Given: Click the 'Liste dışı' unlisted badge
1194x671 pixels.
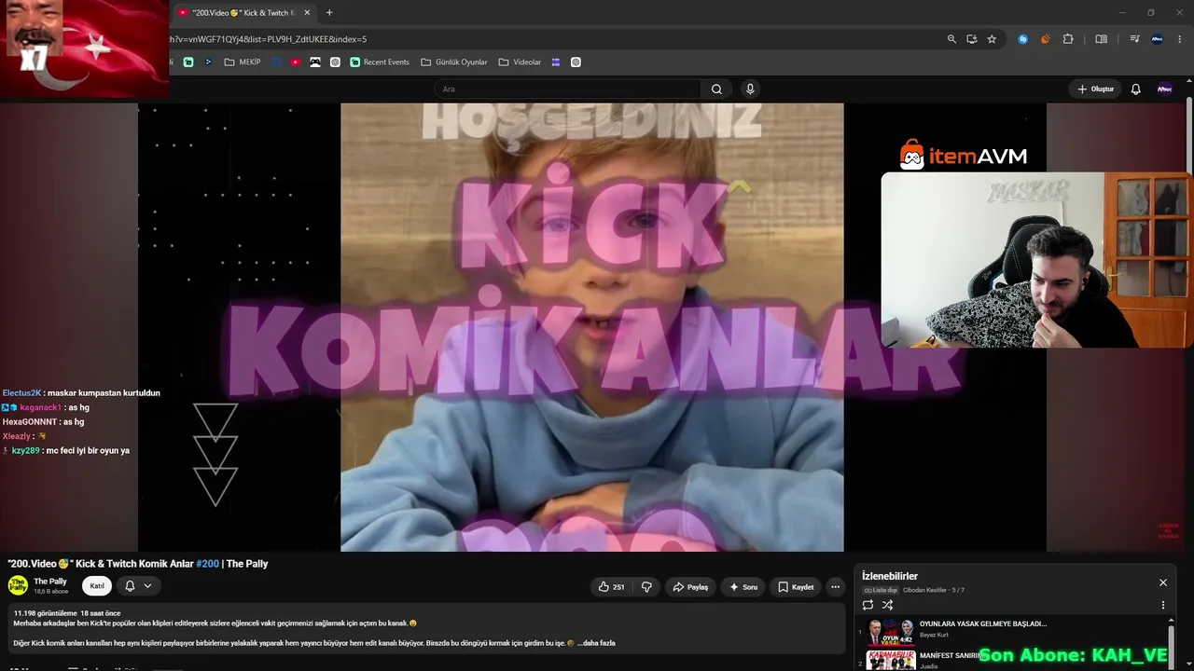Looking at the screenshot, I should point(881,590).
